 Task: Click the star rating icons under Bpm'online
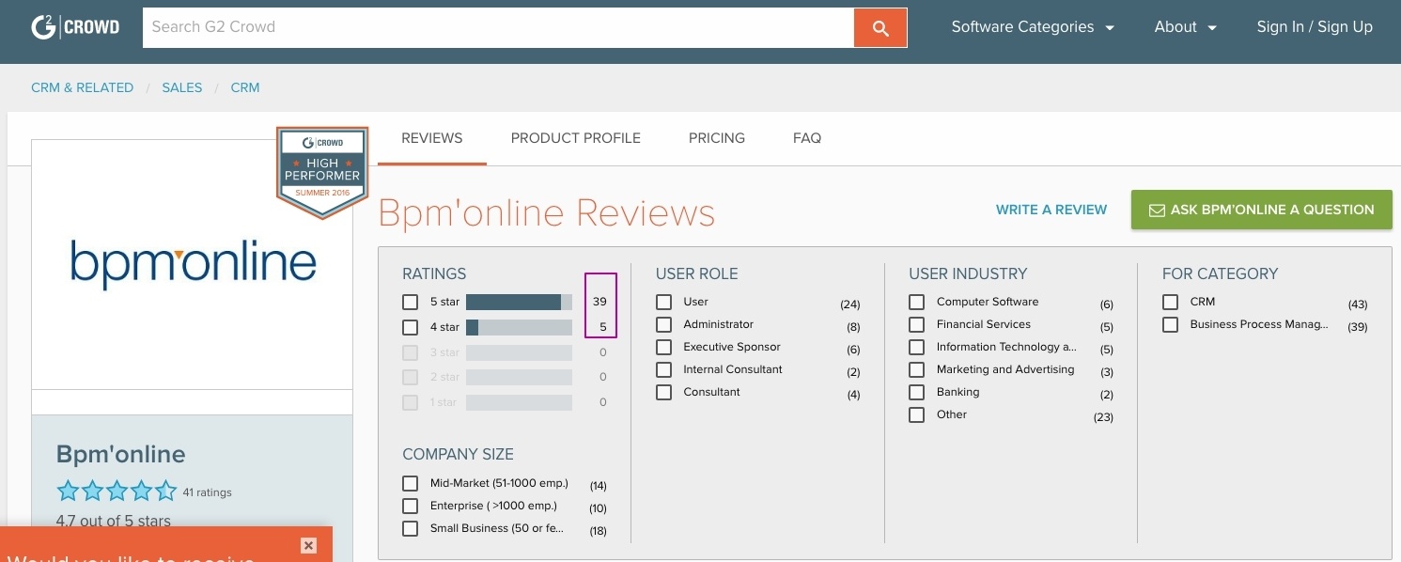click(x=117, y=491)
